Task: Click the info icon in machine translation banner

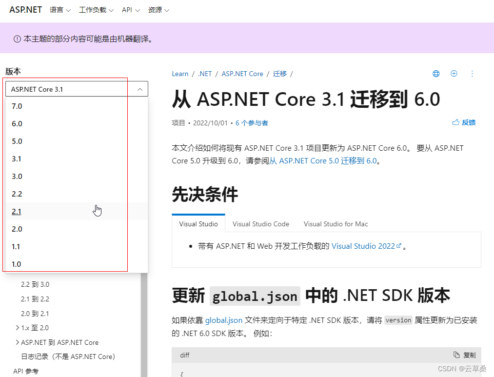Action: click(x=17, y=39)
